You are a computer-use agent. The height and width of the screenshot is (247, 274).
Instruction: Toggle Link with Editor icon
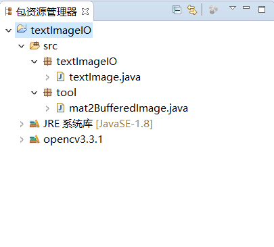(192, 10)
